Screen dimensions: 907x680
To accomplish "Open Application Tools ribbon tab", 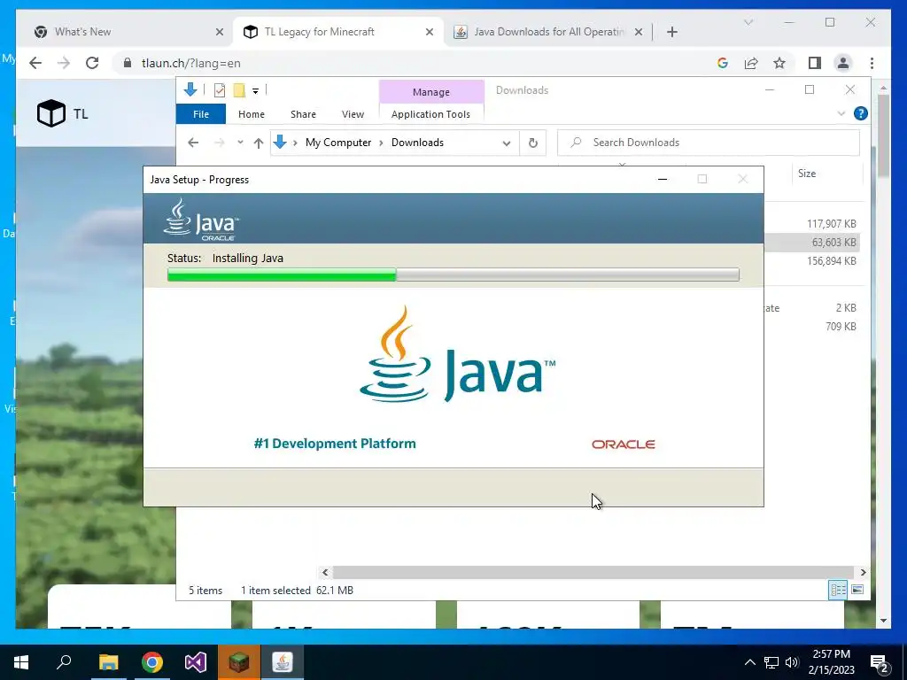I will tap(430, 114).
